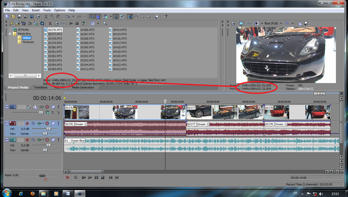Click the Vol slider handle on track 2
This screenshot has width=348, height=197.
click(48, 129)
